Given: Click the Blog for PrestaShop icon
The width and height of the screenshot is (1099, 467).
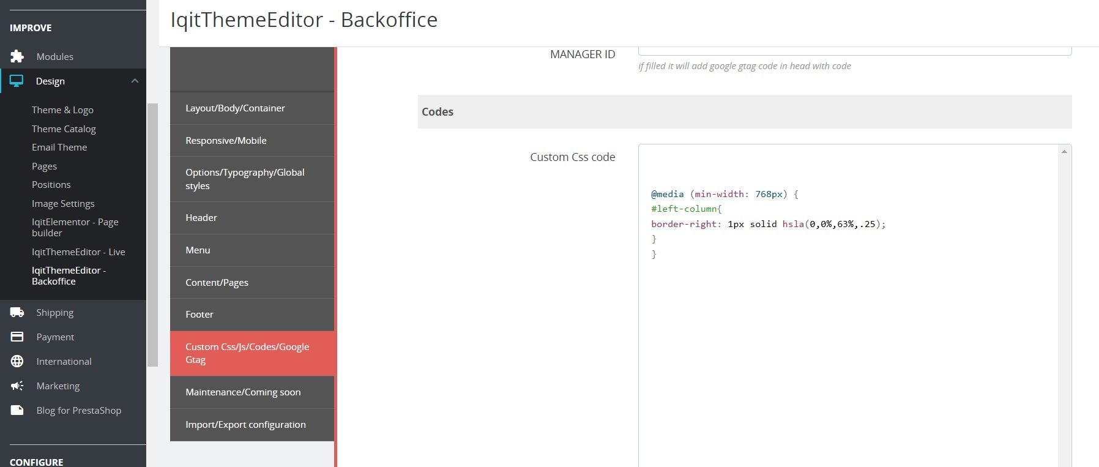Looking at the screenshot, I should (17, 410).
